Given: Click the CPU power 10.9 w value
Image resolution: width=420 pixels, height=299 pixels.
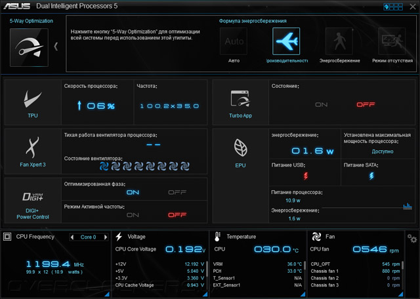Looking at the screenshot, I should pyautogui.click(x=293, y=201).
